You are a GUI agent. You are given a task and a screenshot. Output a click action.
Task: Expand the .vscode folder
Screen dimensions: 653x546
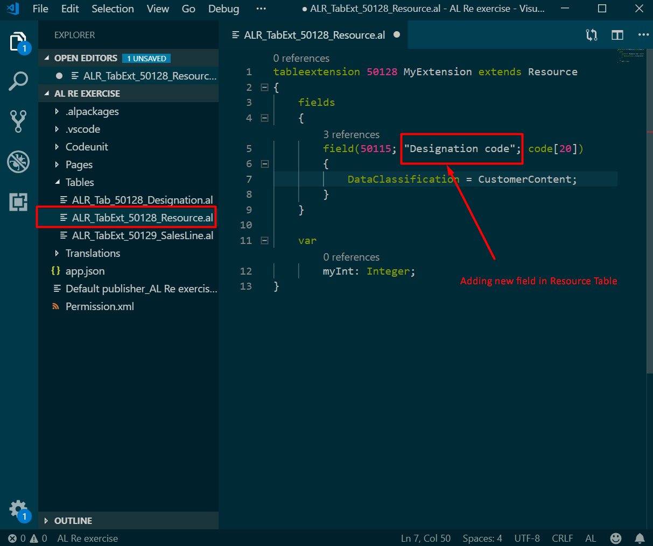(83, 129)
